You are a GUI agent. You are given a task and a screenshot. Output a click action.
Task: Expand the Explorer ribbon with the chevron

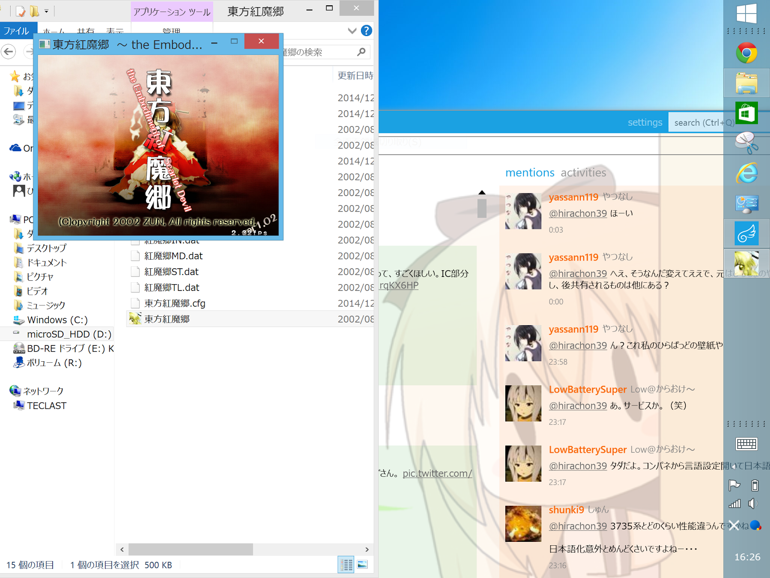pyautogui.click(x=352, y=31)
